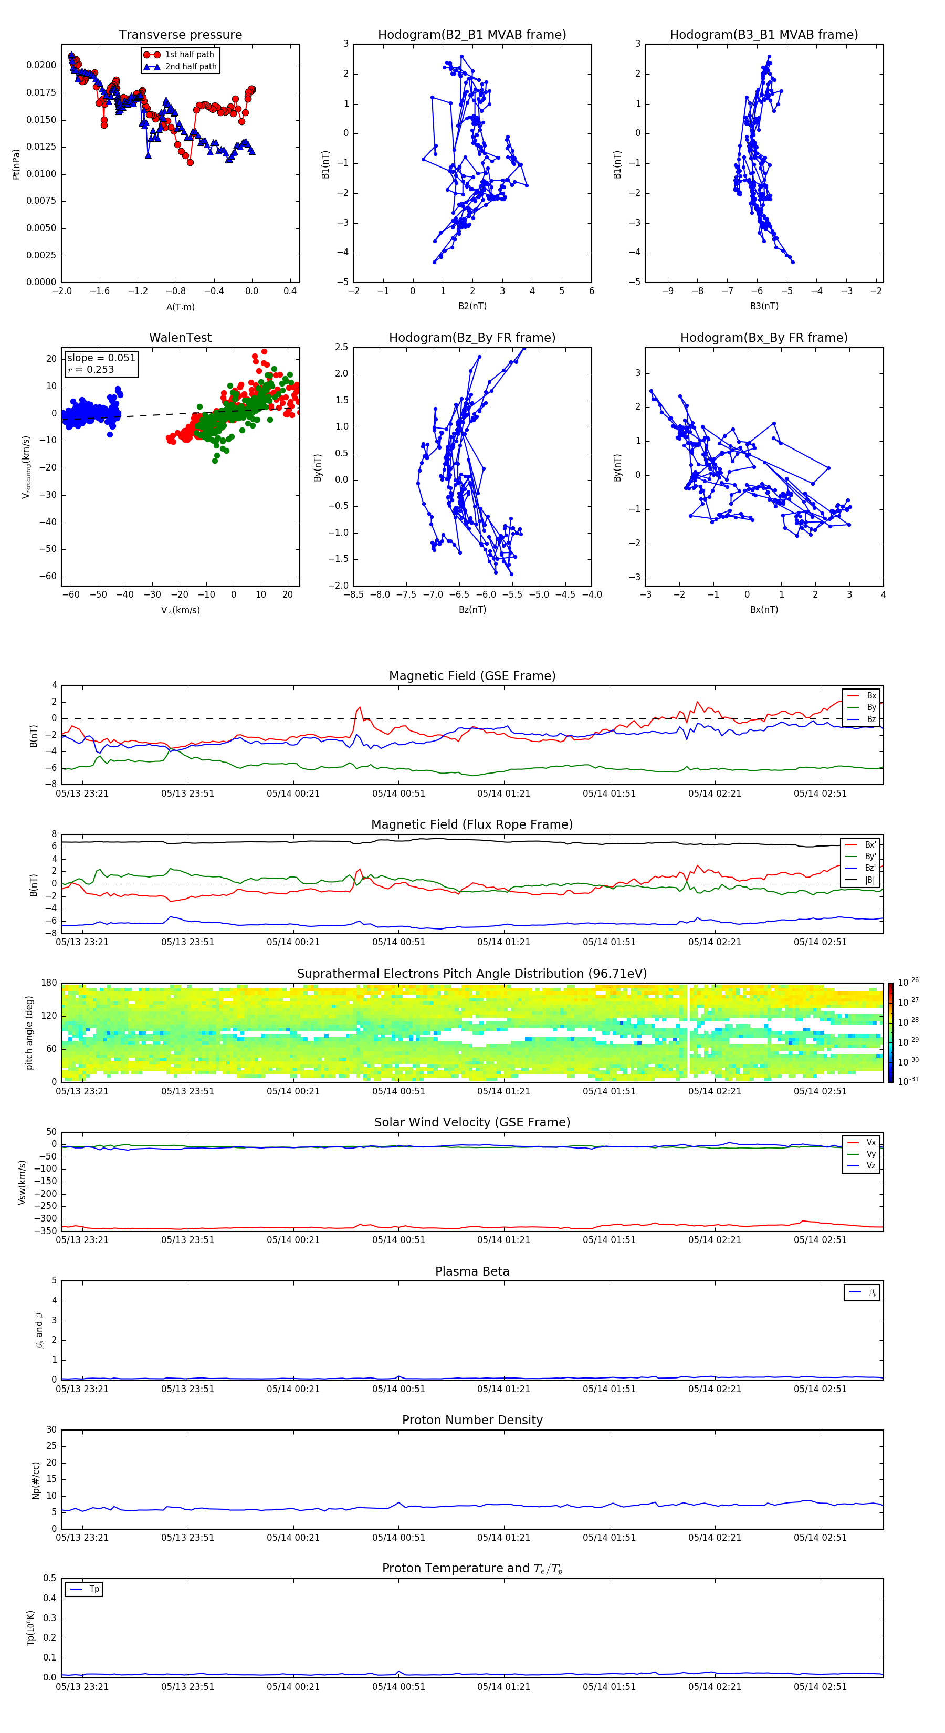This screenshot has height=1733, width=945.
Task: Click the 'Magnetic Field (Flux Rope Frame)' title
Action: pos(472,824)
